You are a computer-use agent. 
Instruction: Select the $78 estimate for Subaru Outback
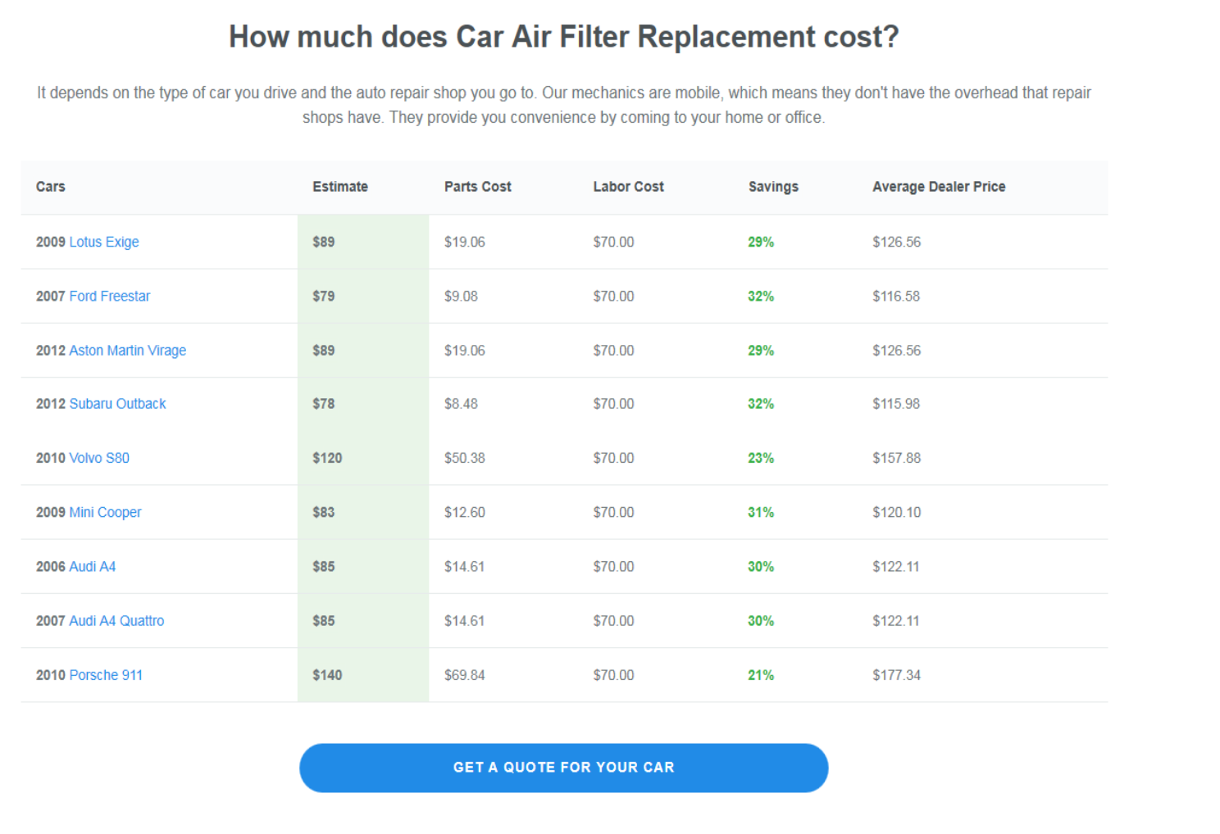point(324,404)
